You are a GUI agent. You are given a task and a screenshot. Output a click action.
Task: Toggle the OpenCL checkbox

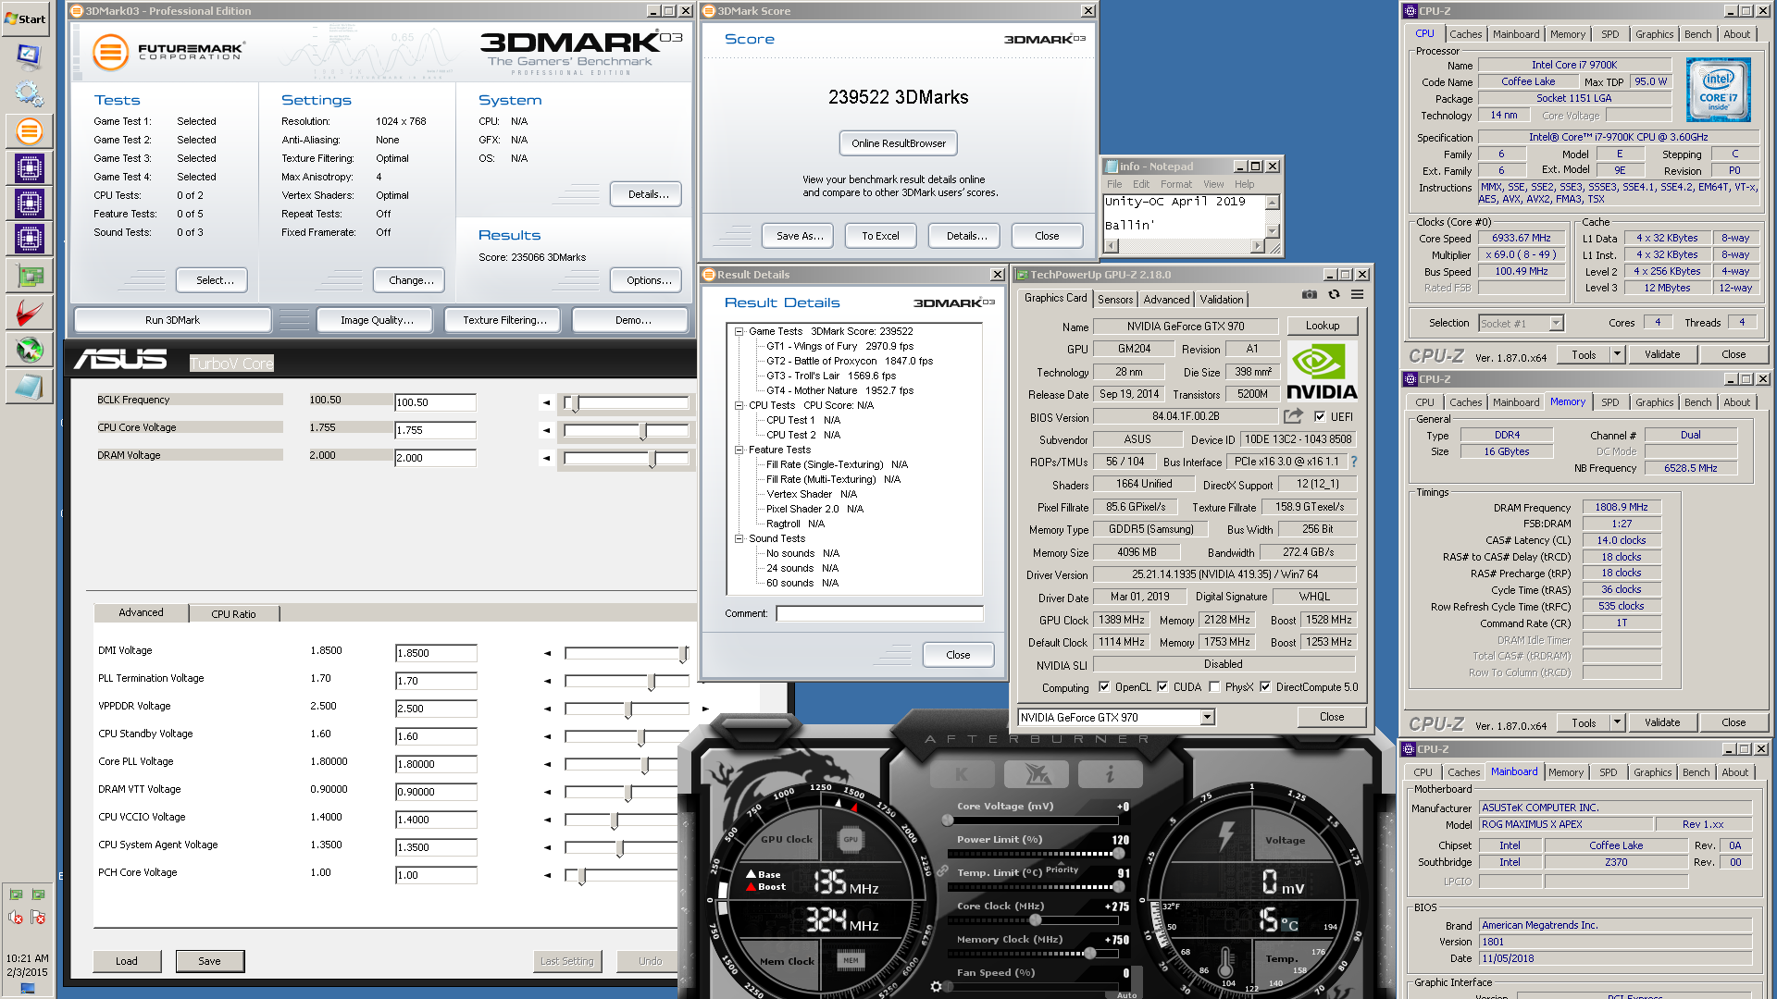1103,687
